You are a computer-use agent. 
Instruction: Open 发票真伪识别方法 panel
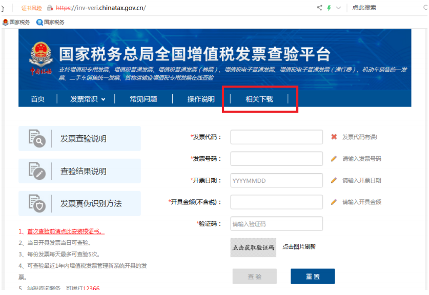click(79, 203)
